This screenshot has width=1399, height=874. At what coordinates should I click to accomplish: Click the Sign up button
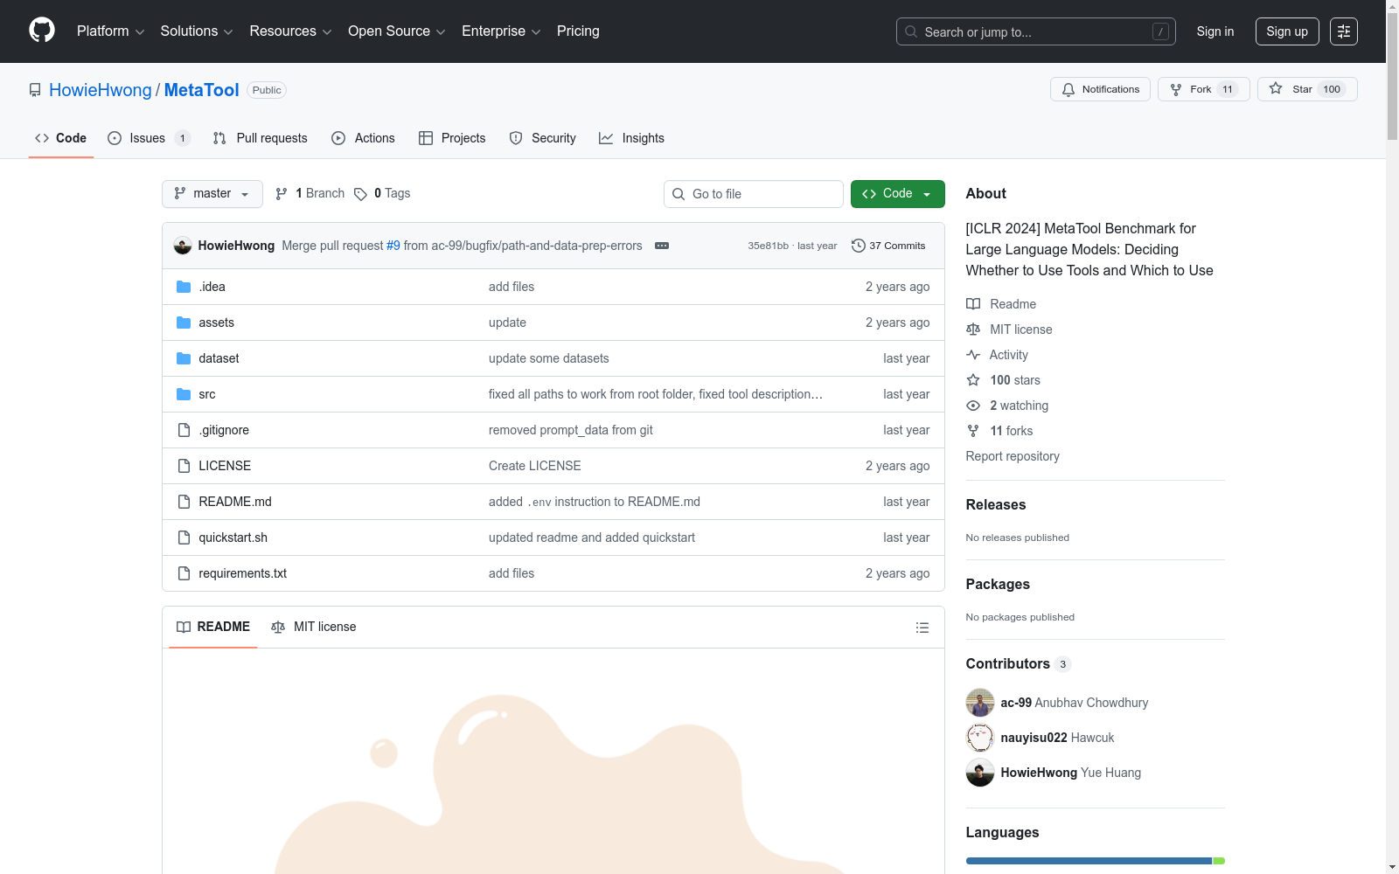(1287, 31)
